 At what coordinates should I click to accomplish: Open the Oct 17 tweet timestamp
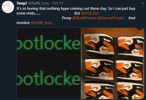point(58,3)
